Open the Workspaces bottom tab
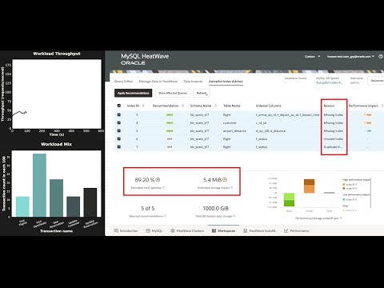384x288 pixels. point(223,230)
